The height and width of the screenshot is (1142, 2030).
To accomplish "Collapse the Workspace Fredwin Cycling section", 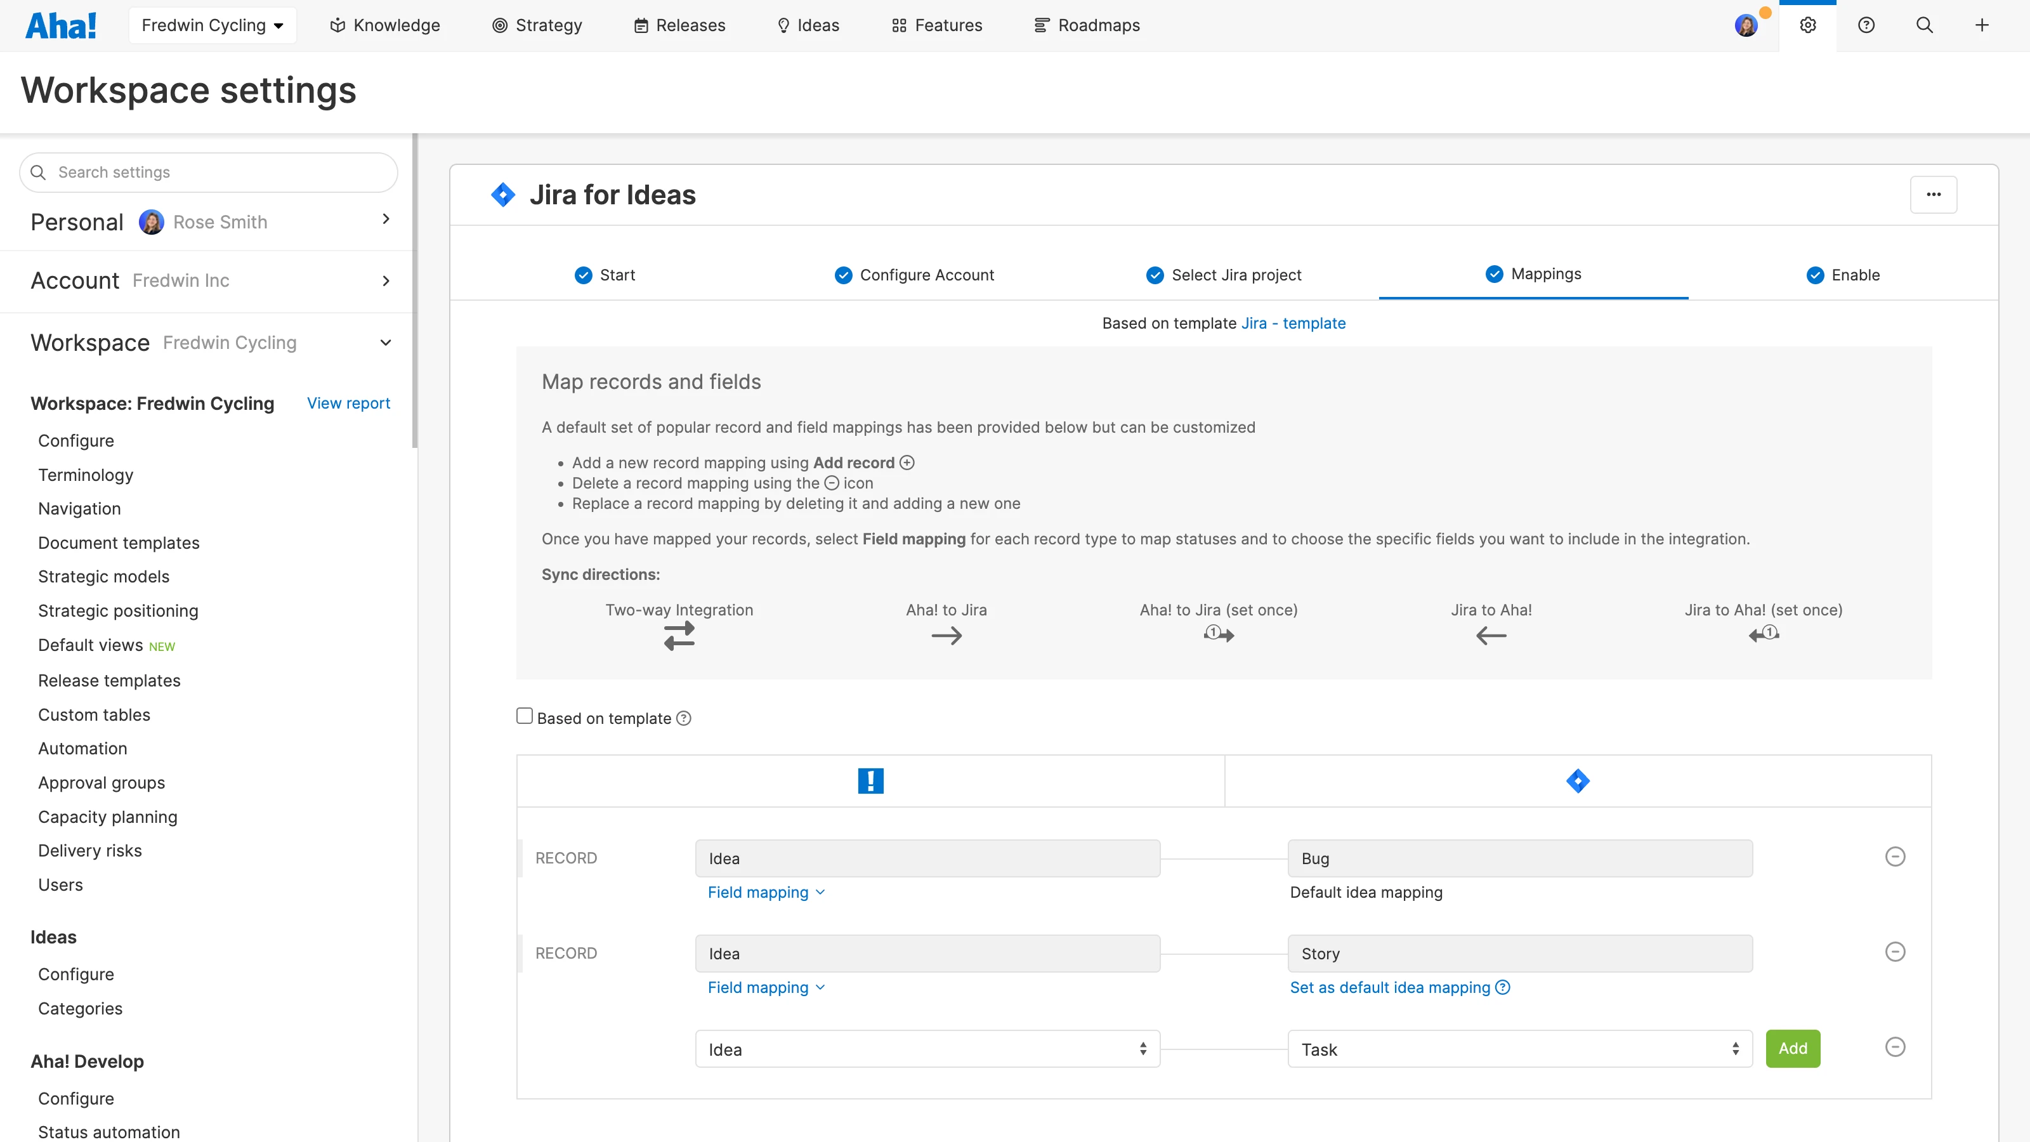I will click(385, 343).
